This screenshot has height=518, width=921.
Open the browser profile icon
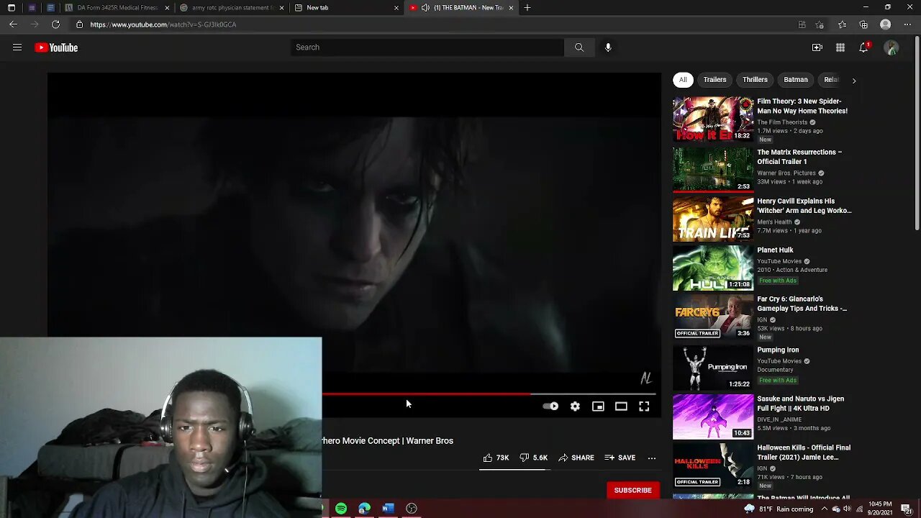(886, 24)
